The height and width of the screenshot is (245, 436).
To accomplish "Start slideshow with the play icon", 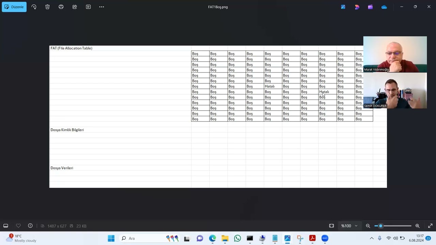I will (x=88, y=7).
